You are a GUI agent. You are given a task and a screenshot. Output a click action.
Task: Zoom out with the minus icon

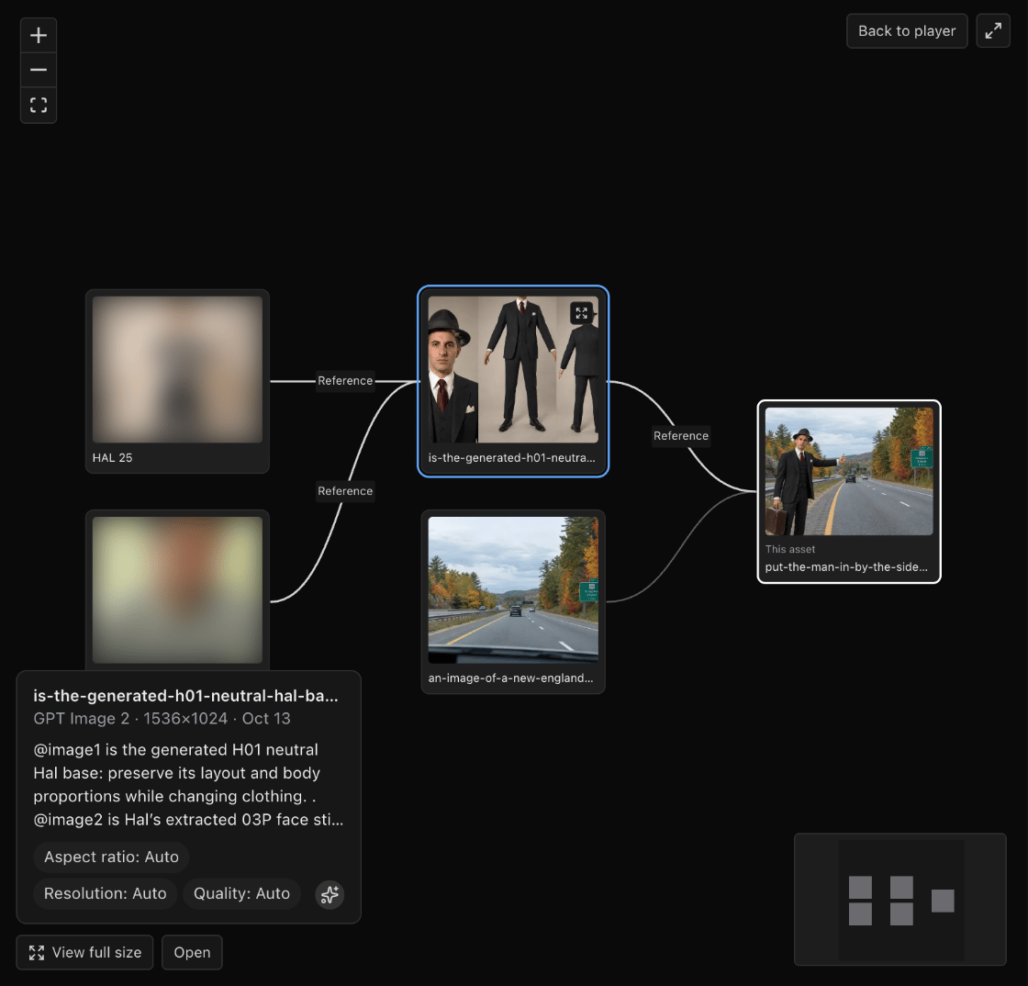coord(39,70)
